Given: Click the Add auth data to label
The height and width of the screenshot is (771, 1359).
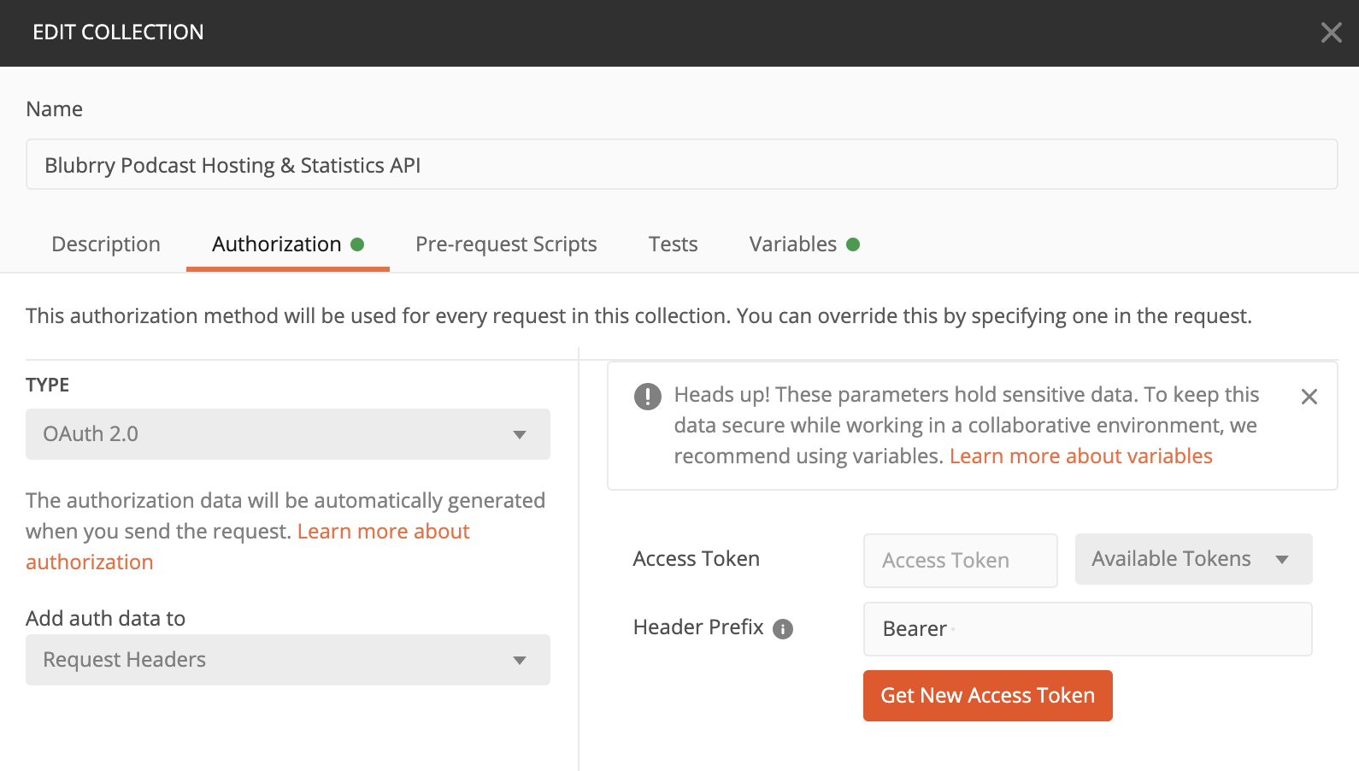Looking at the screenshot, I should (x=106, y=619).
